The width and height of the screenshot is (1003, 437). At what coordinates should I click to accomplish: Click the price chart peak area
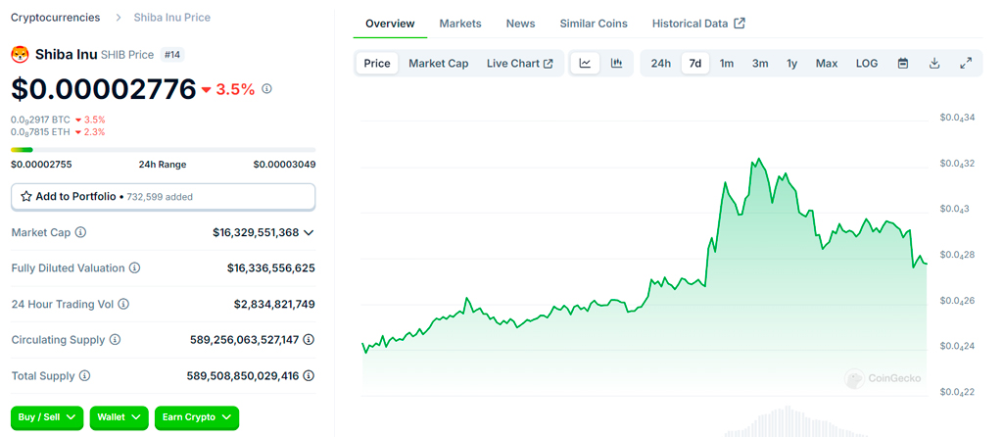759,160
